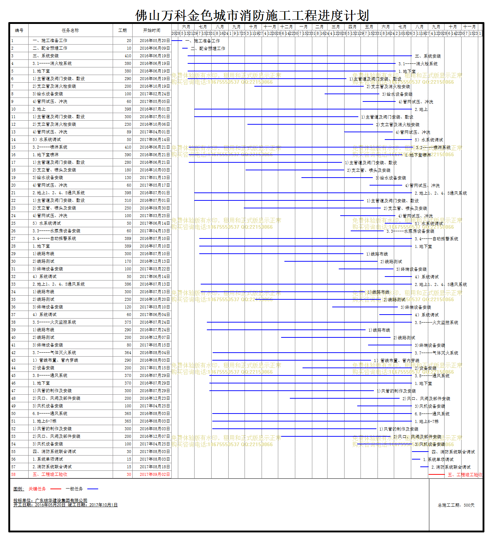Select the Gantt bar for 1.系统单项调试
The width and height of the screenshot is (492, 540).
pyautogui.click(x=416, y=459)
